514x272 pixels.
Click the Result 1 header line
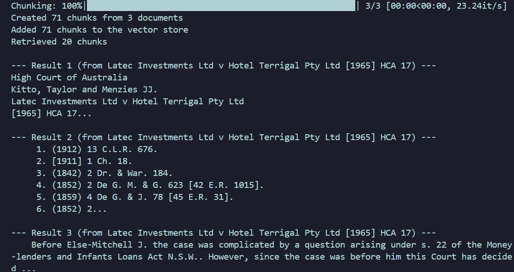point(223,66)
